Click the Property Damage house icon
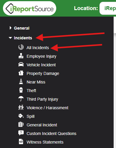The height and width of the screenshot is (148, 116). 21,73
